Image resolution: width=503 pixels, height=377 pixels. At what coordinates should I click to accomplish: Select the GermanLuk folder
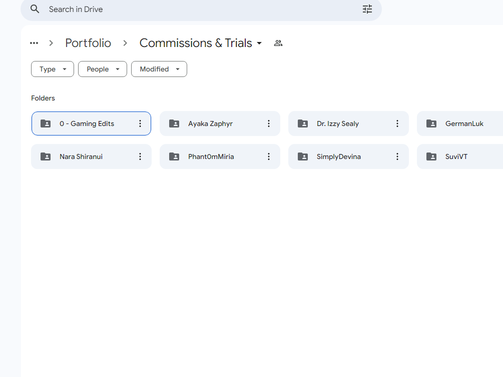click(x=460, y=123)
